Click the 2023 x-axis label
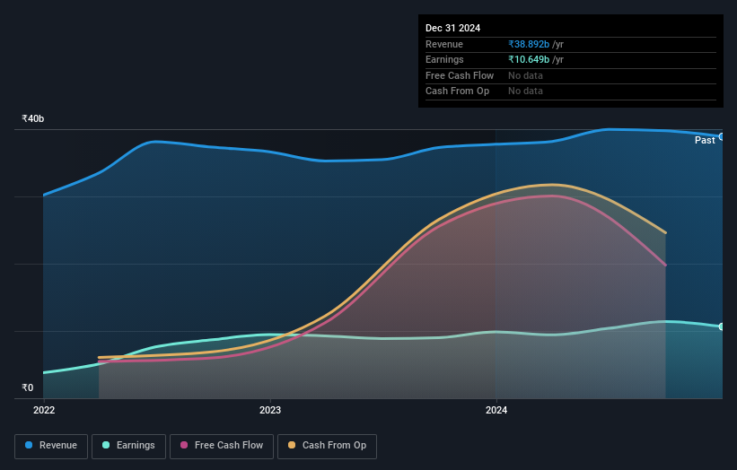Viewport: 737px width, 470px height. [270, 411]
